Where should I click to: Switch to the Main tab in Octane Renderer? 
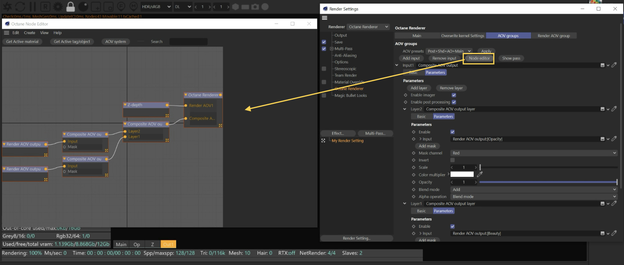click(x=417, y=36)
